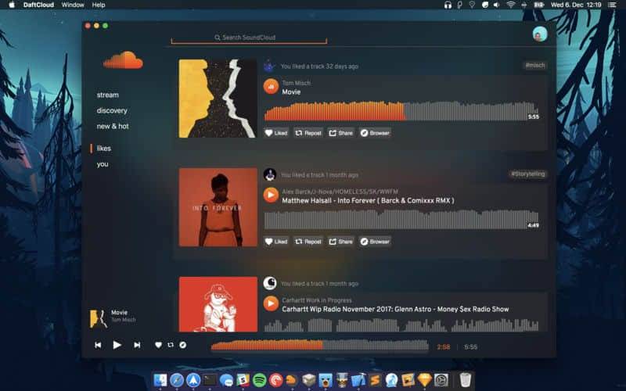Toggle the repost icon in bottom player
Viewport: 626px width, 391px height.
[171, 345]
